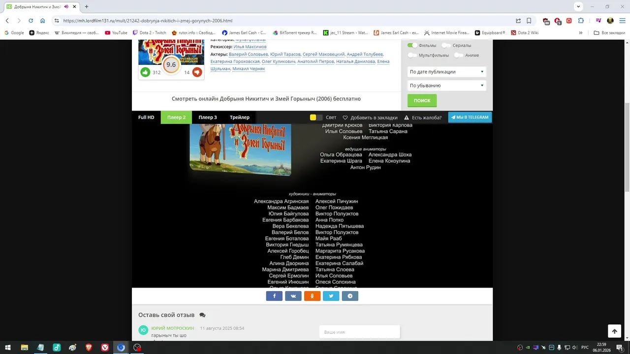Screen dimensions: 630x354
Task: Click the 9.6 rating circle
Action: [x=171, y=65]
